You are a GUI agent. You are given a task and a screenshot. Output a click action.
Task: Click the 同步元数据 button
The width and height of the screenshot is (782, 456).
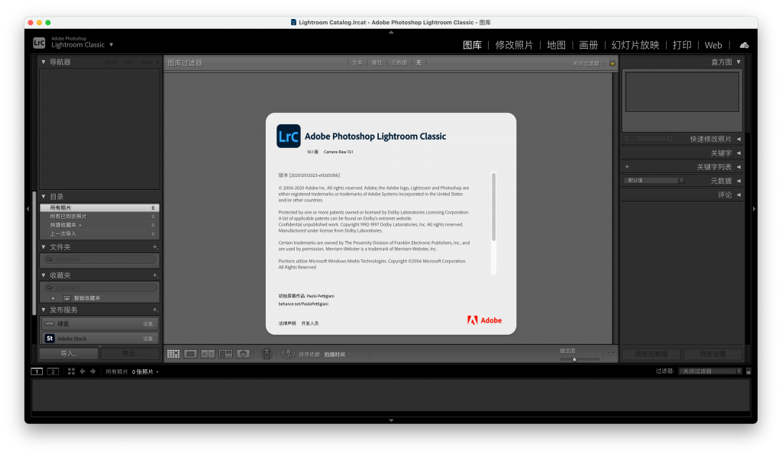pos(651,354)
